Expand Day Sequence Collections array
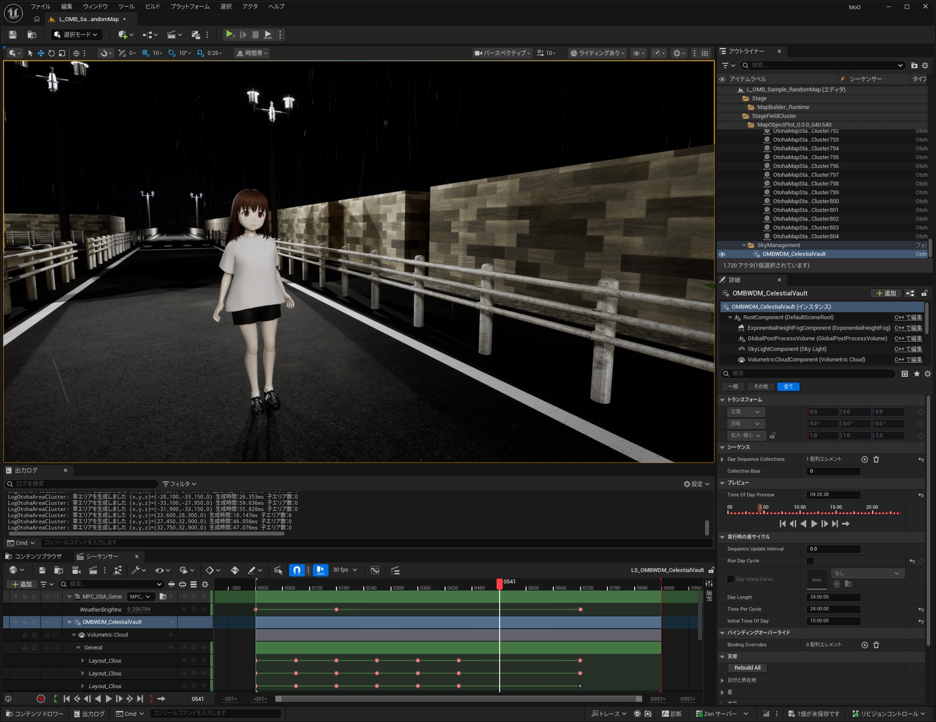This screenshot has height=722, width=936. pos(722,459)
